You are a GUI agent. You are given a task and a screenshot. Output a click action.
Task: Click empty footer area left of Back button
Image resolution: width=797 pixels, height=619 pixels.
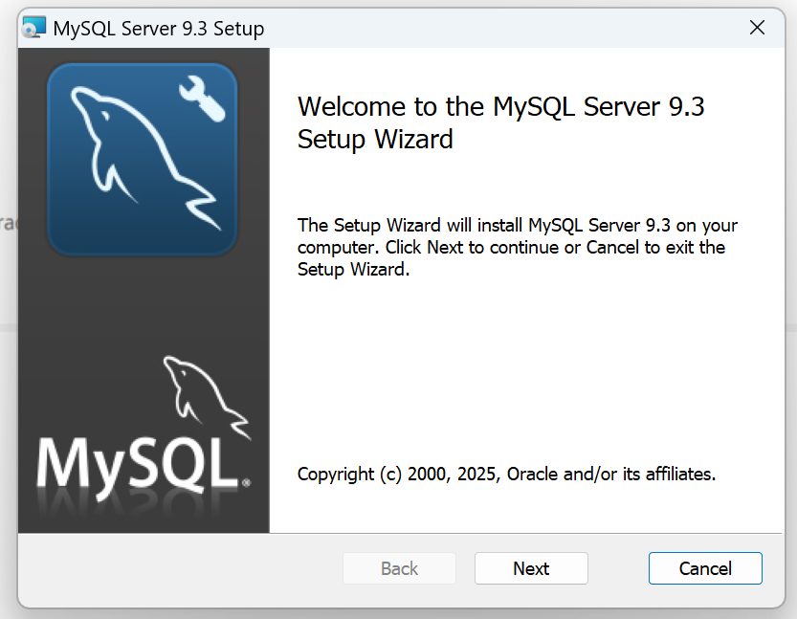(172, 568)
